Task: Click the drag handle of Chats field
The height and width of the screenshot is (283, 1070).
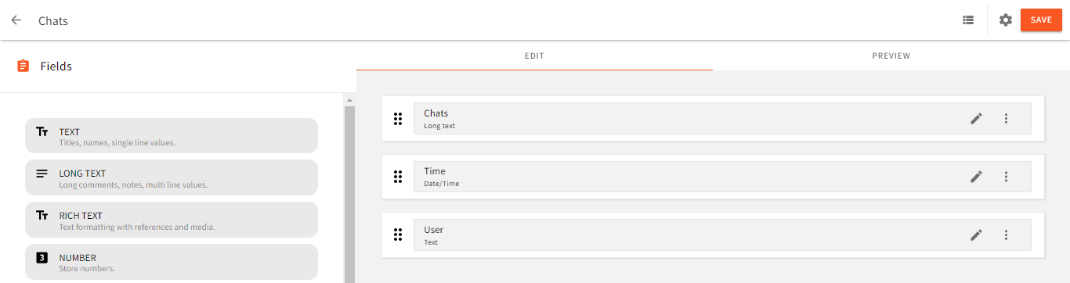Action: 398,119
